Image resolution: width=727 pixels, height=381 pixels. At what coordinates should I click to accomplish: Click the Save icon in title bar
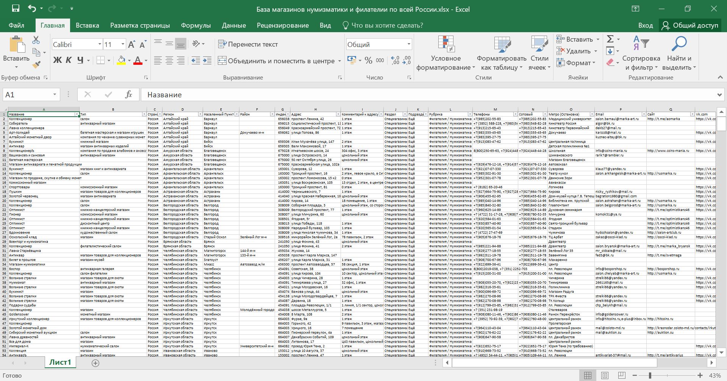[16, 9]
